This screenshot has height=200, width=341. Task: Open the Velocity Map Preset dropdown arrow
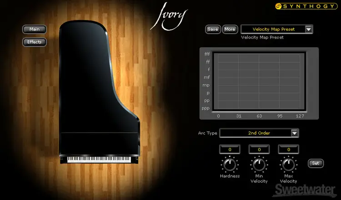click(x=309, y=29)
